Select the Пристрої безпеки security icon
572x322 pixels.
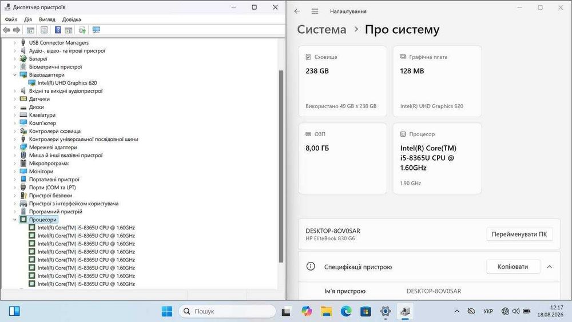[23, 196]
